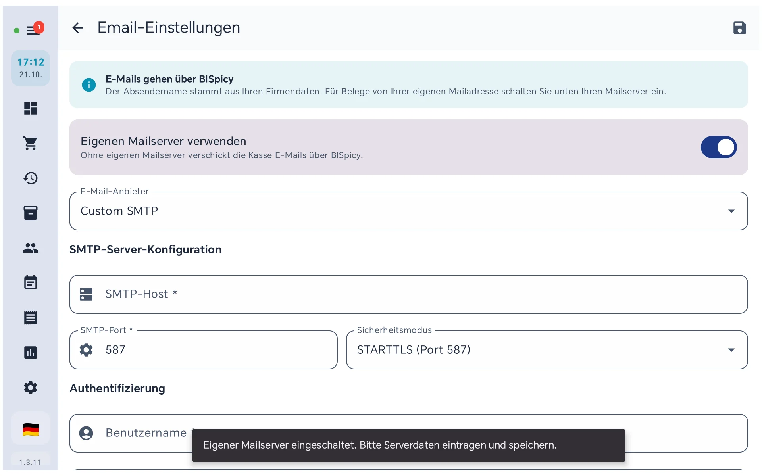Open the dashboard tiles icon in sidebar
The width and height of the screenshot is (762, 476).
pos(31,108)
